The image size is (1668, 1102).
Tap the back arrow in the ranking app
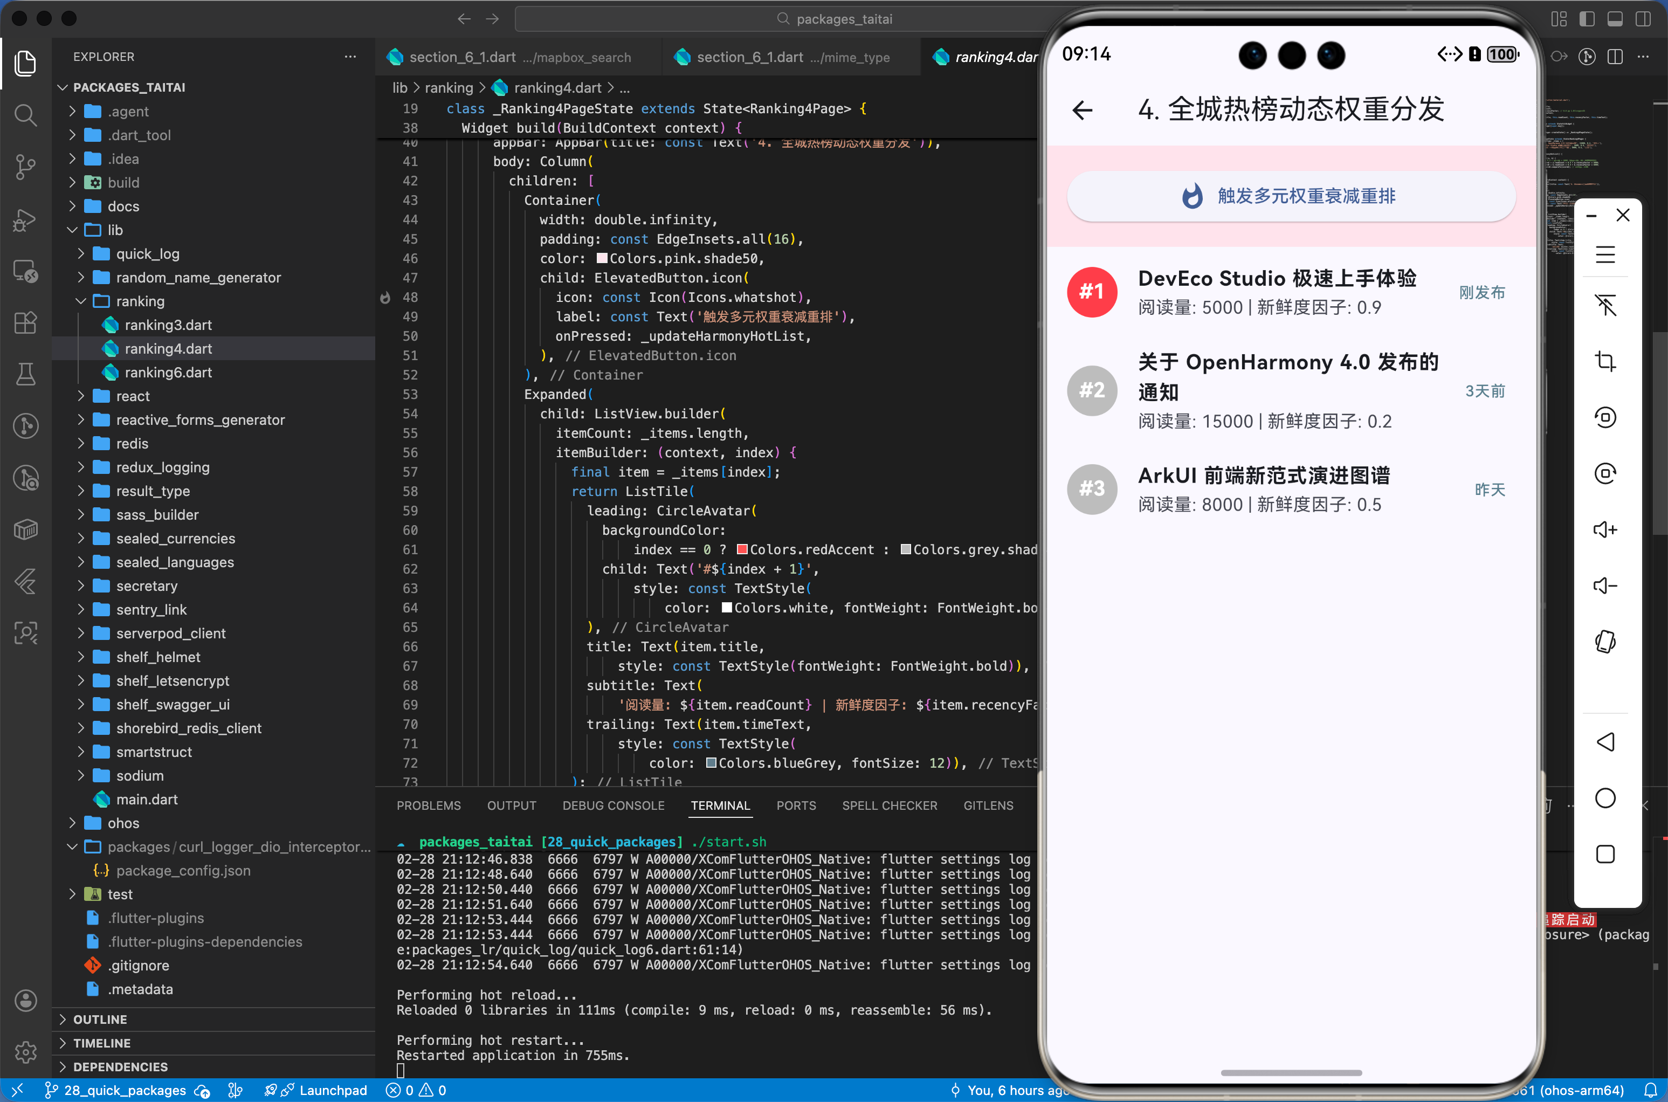[x=1082, y=111]
